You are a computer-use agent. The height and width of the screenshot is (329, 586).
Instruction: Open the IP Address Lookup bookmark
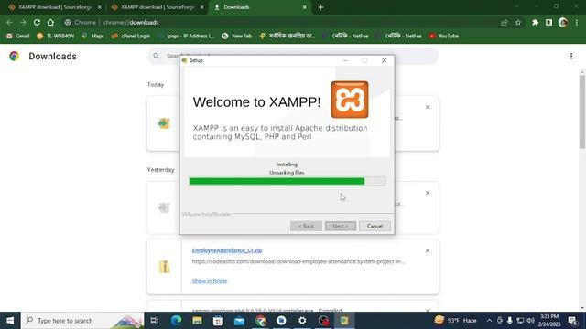click(187, 36)
